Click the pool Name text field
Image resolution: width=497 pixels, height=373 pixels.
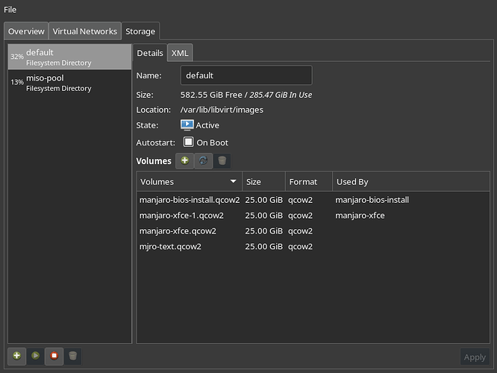tap(246, 75)
